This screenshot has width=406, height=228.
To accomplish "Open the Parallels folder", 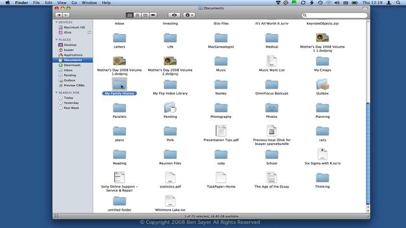I will (119, 108).
